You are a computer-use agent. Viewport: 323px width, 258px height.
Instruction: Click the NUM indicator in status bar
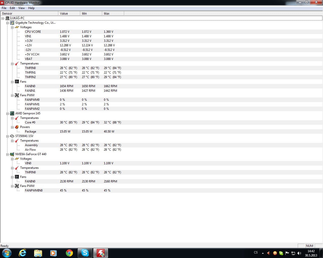(310, 246)
